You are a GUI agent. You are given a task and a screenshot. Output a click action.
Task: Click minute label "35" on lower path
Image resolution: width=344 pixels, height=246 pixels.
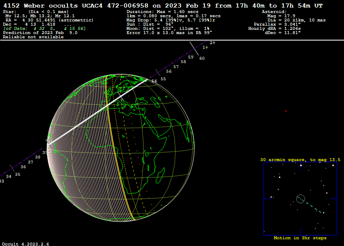point(18,175)
